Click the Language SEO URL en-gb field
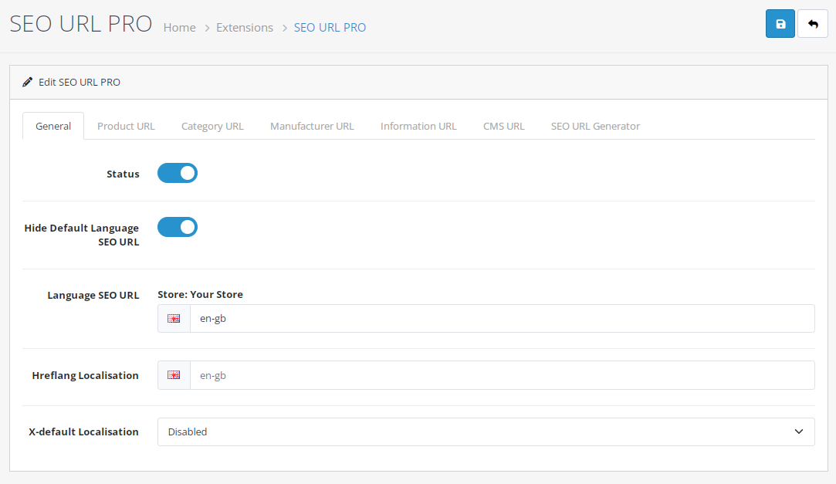Viewport: 836px width, 484px height. (502, 318)
